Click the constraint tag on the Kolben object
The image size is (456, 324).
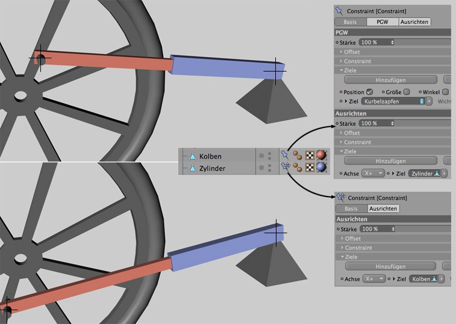pyautogui.click(x=286, y=156)
